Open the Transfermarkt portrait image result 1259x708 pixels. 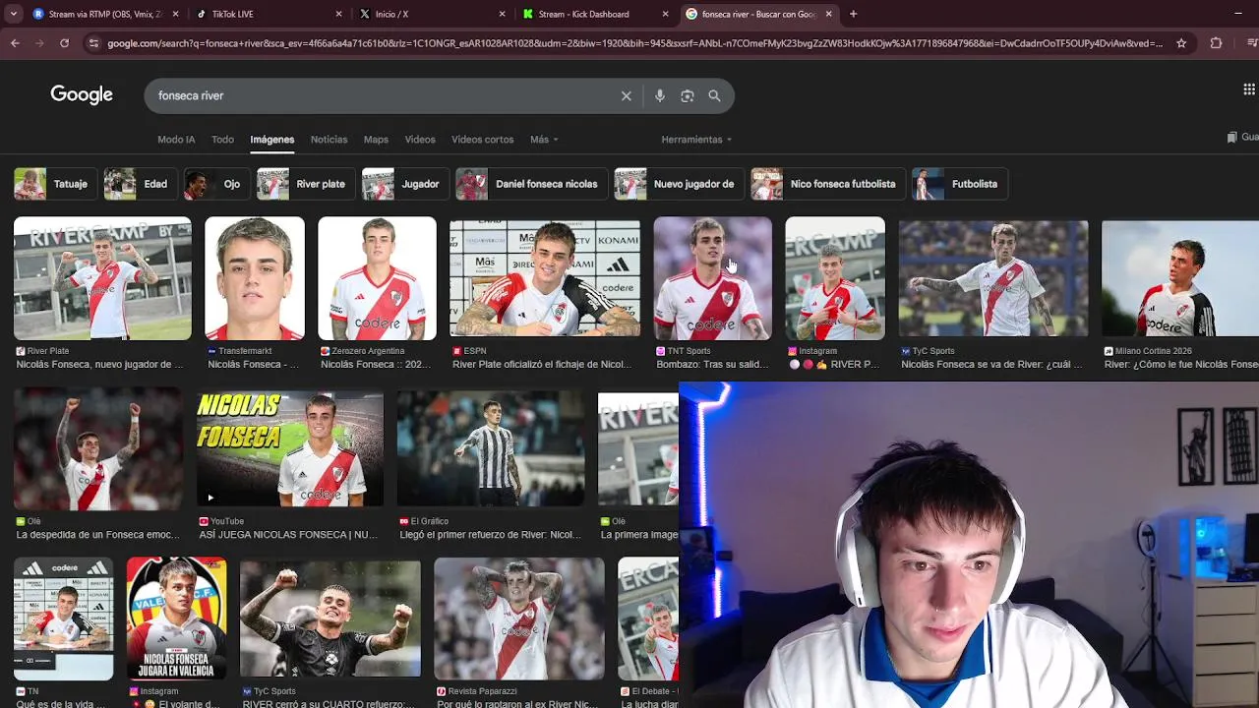[255, 278]
